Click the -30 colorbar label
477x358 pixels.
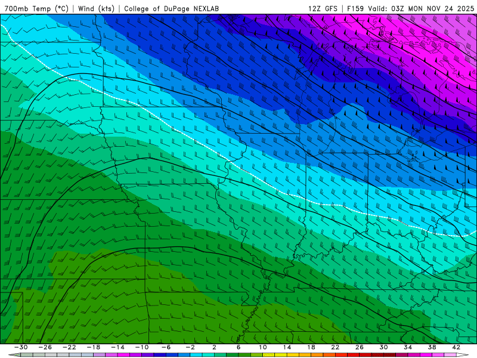pos(21,347)
